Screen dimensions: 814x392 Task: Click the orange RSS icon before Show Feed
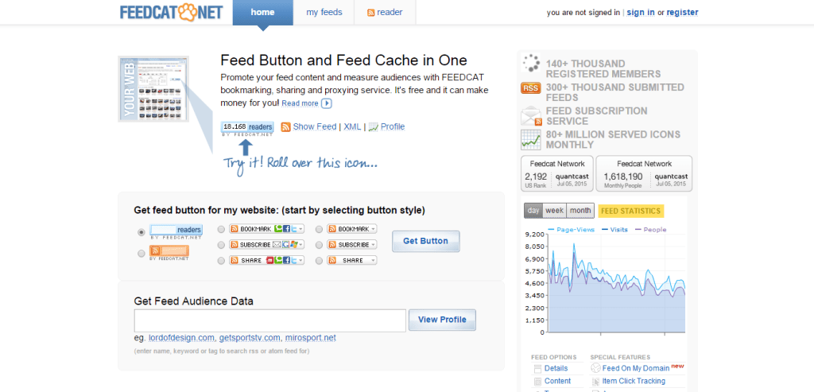285,126
